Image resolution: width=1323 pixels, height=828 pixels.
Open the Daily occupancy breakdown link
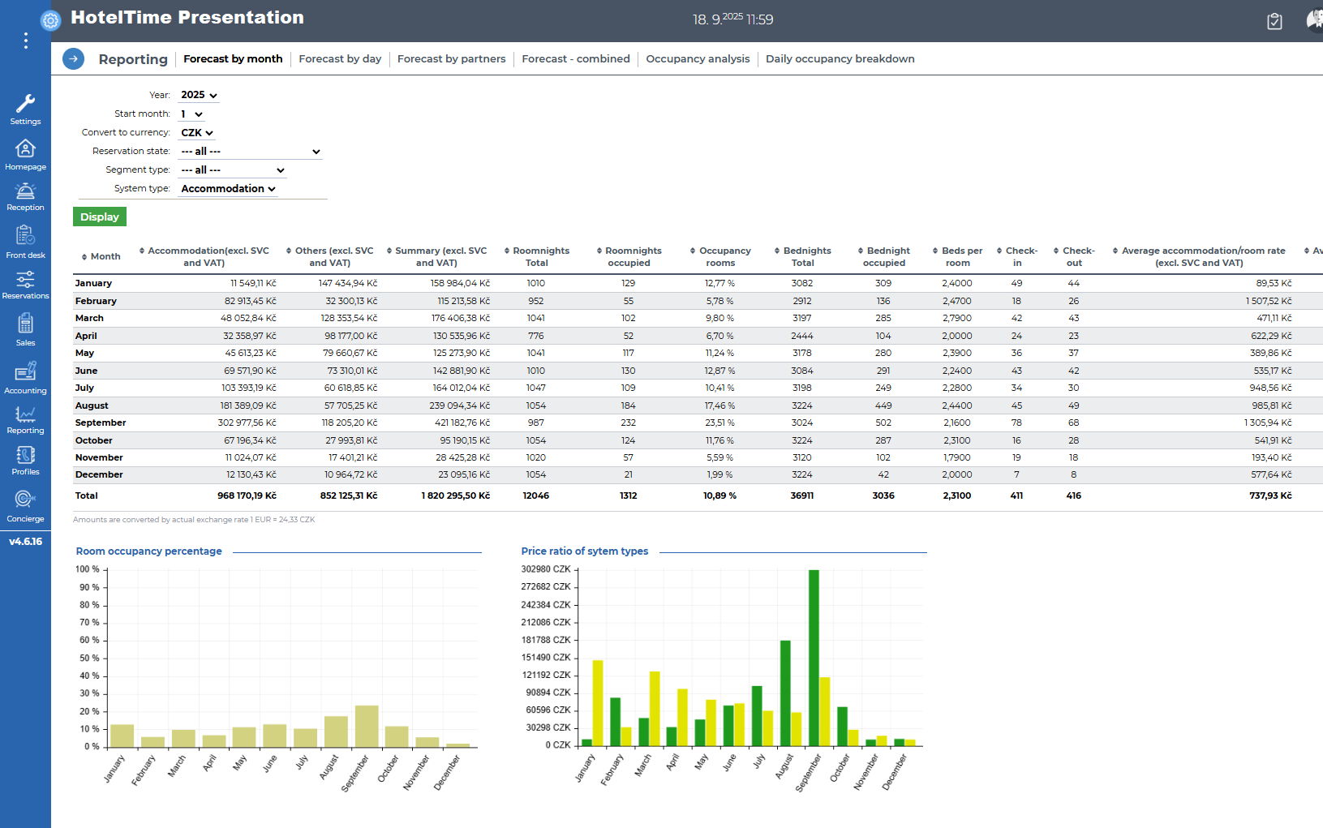click(x=840, y=59)
